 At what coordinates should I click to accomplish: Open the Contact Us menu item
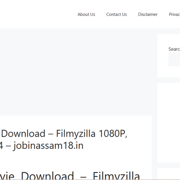point(116,14)
